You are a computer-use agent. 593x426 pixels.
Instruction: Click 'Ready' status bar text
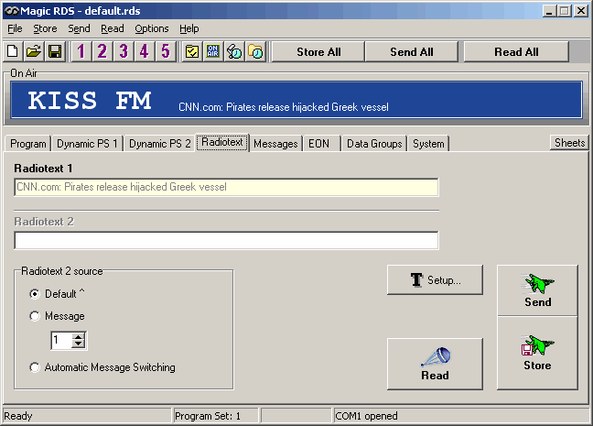click(18, 416)
